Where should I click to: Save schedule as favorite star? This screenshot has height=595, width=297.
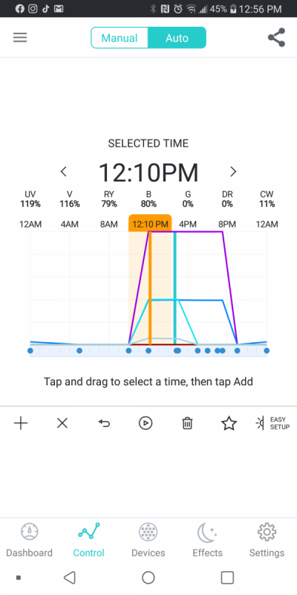click(x=229, y=423)
